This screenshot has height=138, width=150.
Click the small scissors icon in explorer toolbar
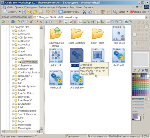click(46, 22)
